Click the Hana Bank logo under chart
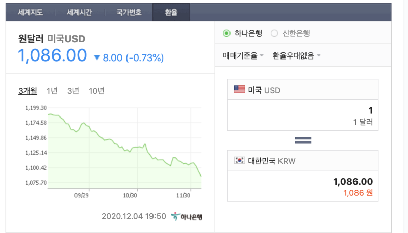The width and height of the screenshot is (408, 233). (x=187, y=216)
